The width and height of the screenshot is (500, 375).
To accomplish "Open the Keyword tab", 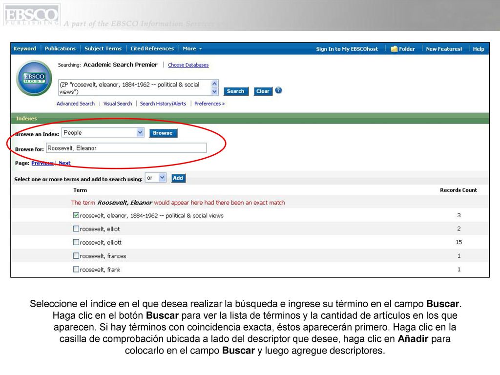I will (25, 48).
